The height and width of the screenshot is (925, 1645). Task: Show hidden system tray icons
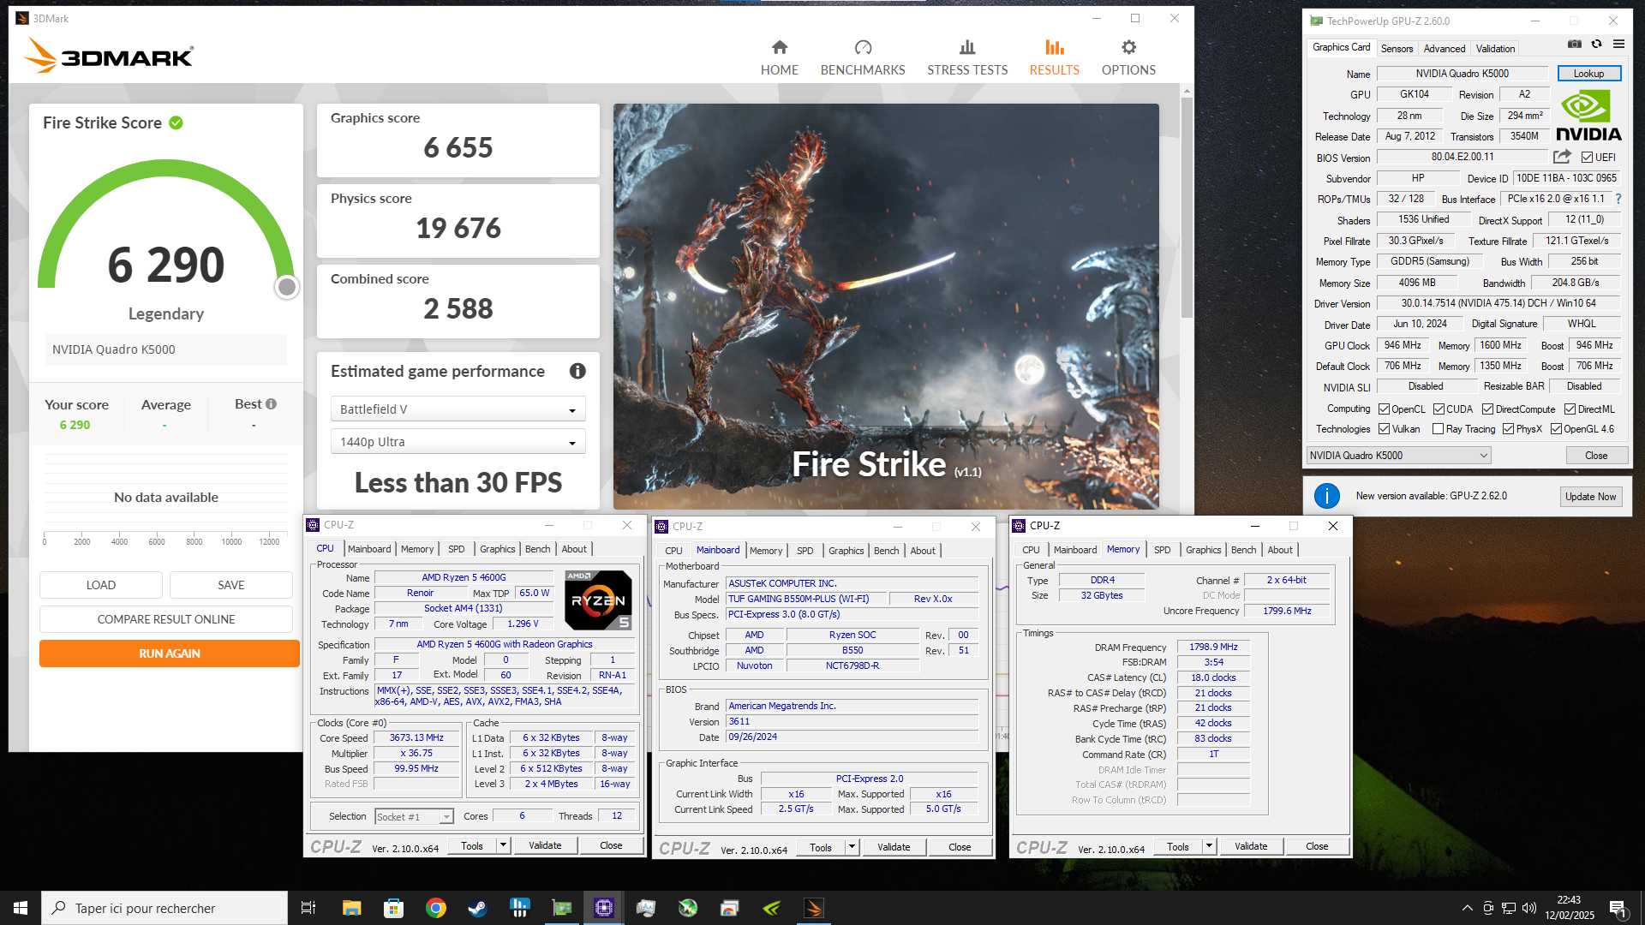(1467, 908)
